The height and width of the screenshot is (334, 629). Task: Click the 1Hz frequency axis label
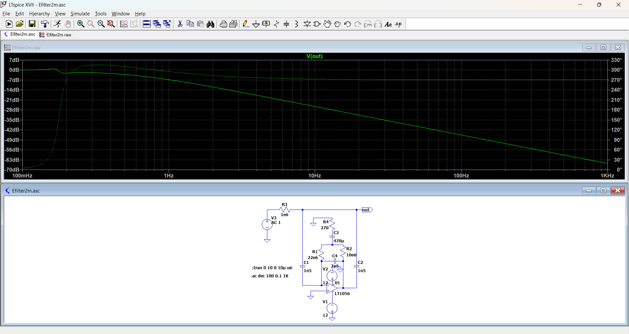(x=169, y=176)
